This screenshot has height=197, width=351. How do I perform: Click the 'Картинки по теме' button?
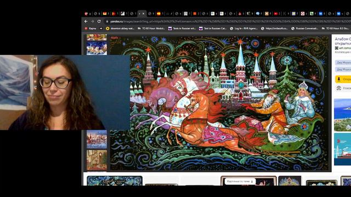pos(240,181)
